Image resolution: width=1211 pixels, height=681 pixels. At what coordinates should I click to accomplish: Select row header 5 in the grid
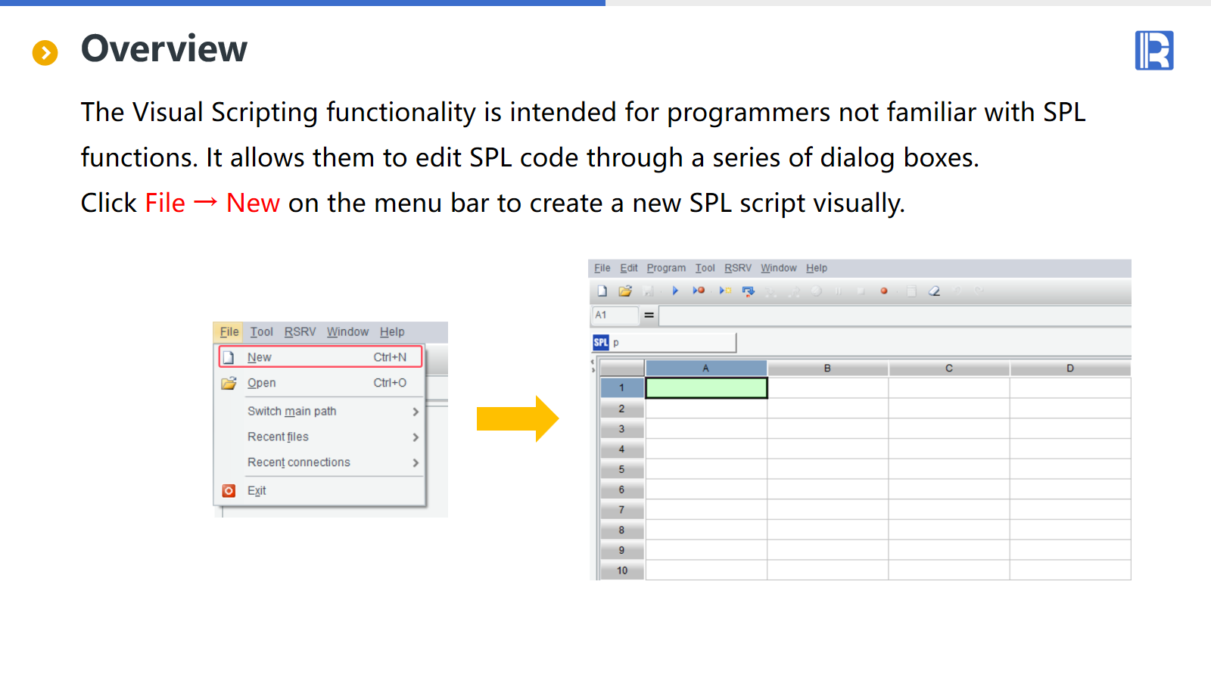[621, 470]
